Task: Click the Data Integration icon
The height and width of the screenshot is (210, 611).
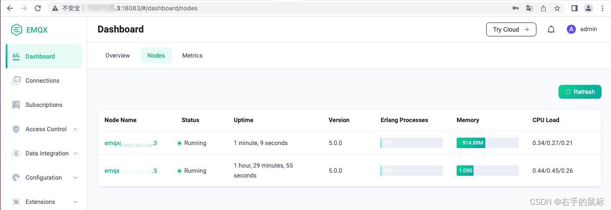Action: pos(16,153)
